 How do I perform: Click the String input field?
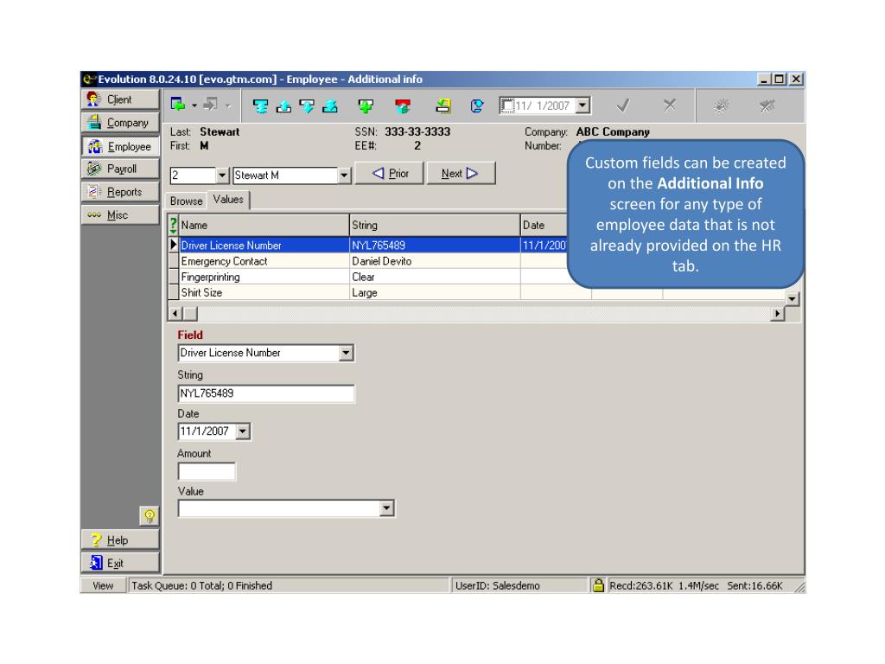click(x=266, y=393)
